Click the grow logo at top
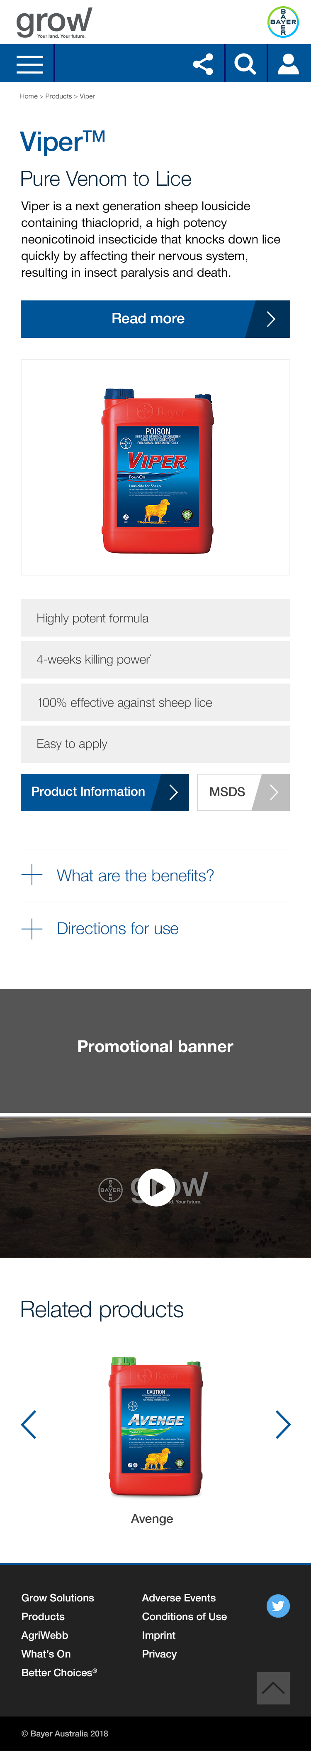Screen dimensions: 311x1751 tap(54, 22)
